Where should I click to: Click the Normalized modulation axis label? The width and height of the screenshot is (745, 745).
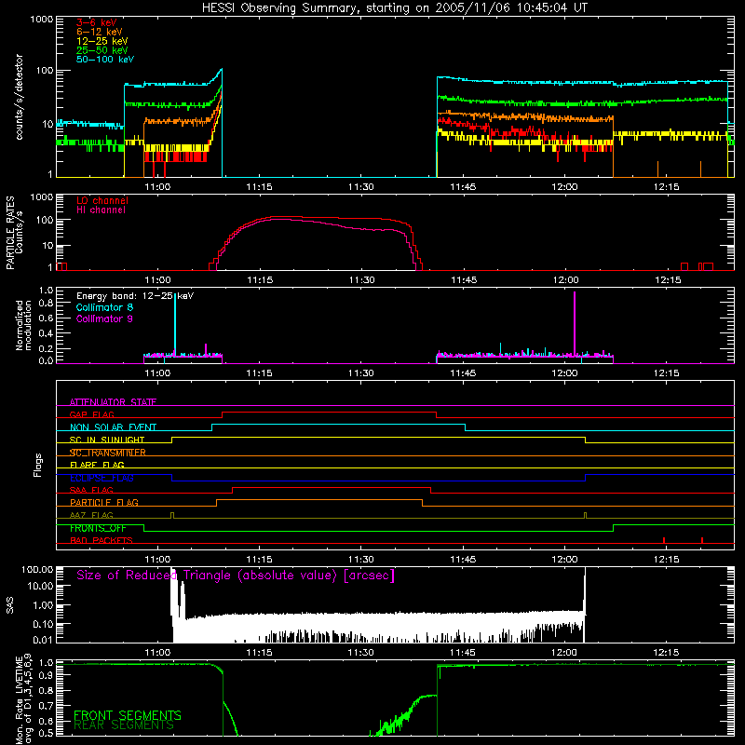pos(24,325)
